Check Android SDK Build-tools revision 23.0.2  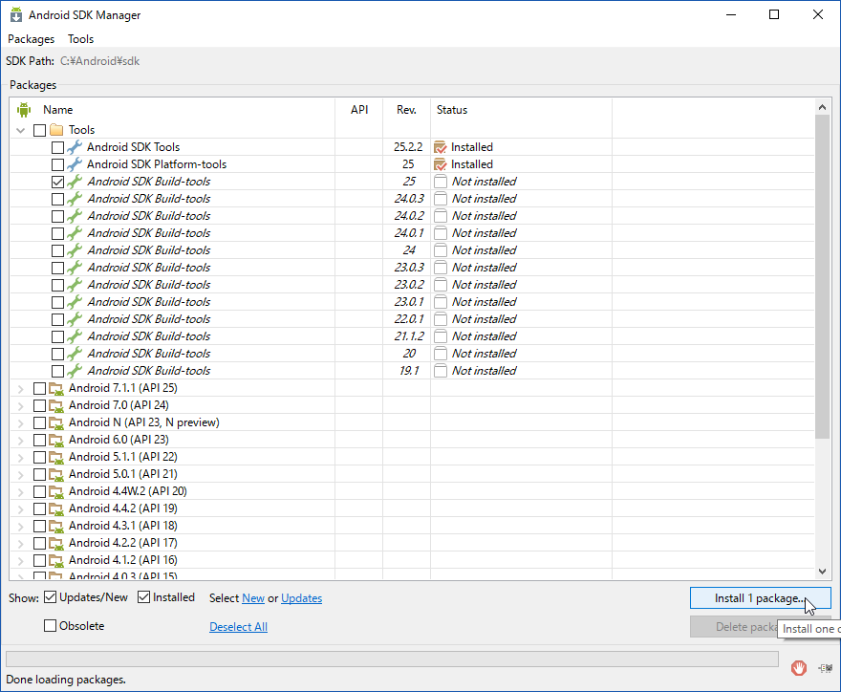(58, 285)
